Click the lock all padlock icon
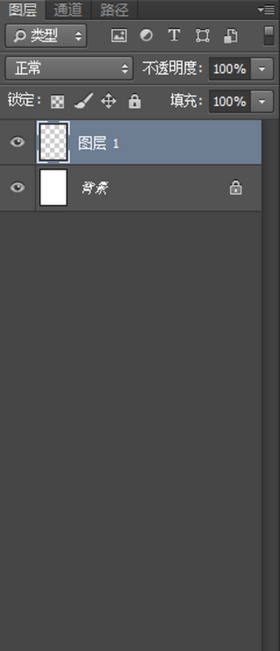The height and width of the screenshot is (651, 280). tap(134, 102)
